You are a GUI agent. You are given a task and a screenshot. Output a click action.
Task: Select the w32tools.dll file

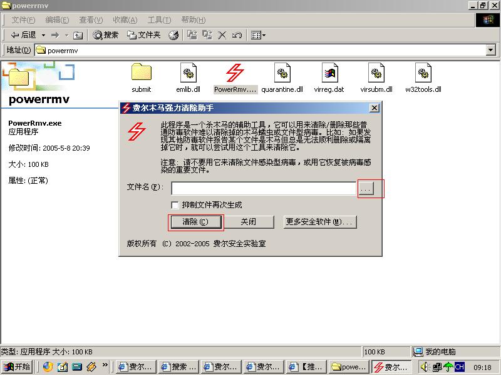423,78
